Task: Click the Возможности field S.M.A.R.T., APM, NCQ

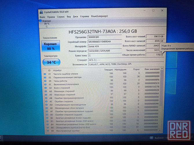Action: tap(126, 64)
